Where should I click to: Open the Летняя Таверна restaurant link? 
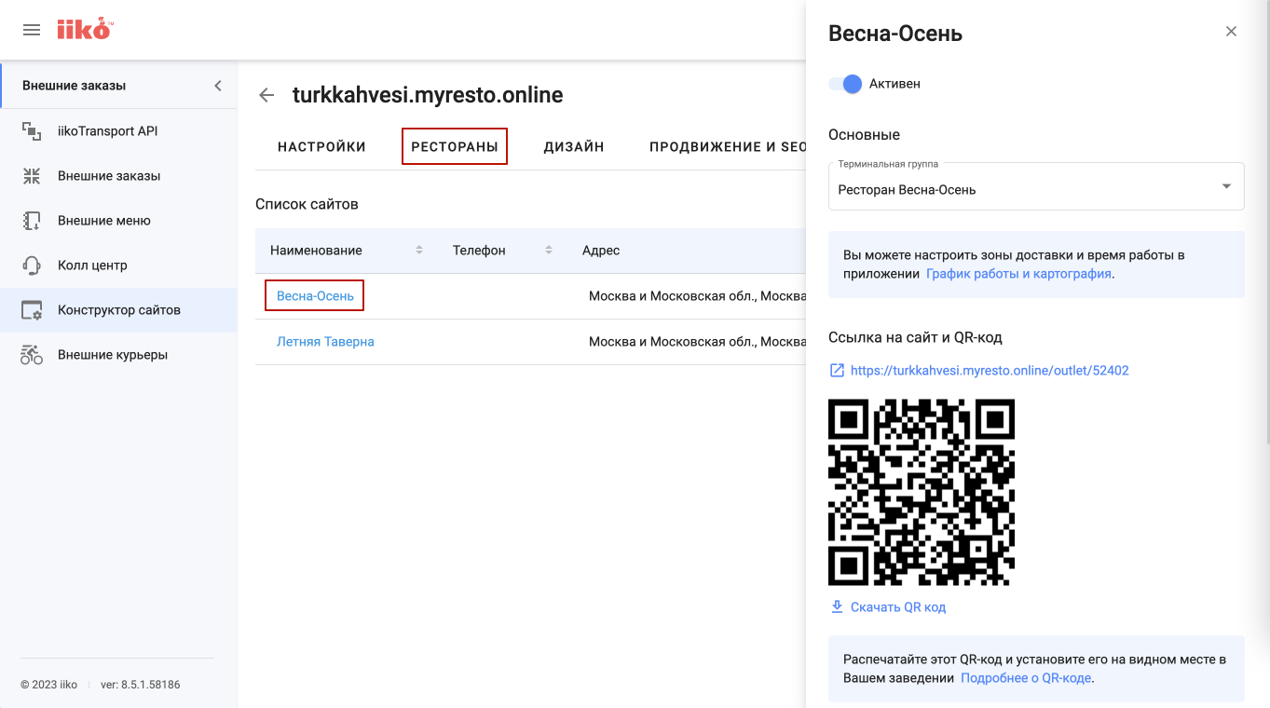325,342
